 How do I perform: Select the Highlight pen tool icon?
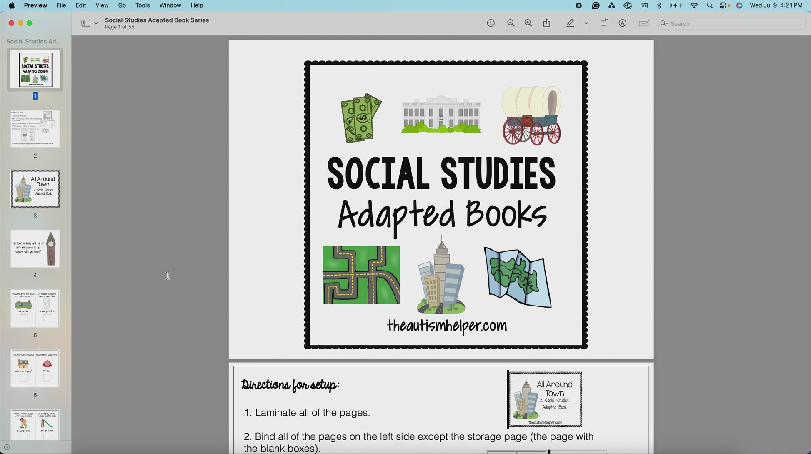571,23
